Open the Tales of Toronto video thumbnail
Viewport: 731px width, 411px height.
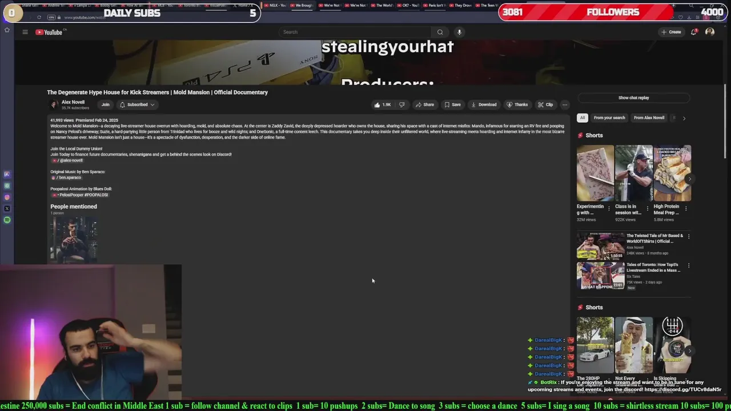point(600,275)
